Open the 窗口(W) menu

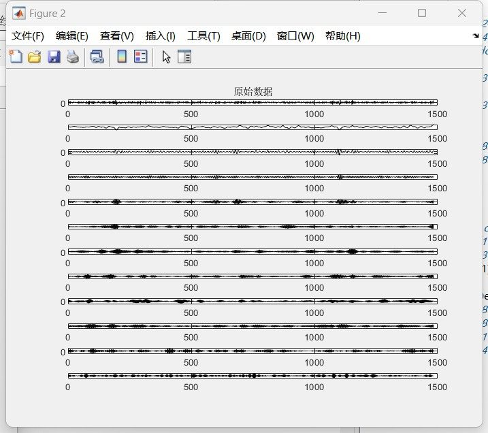click(x=295, y=36)
